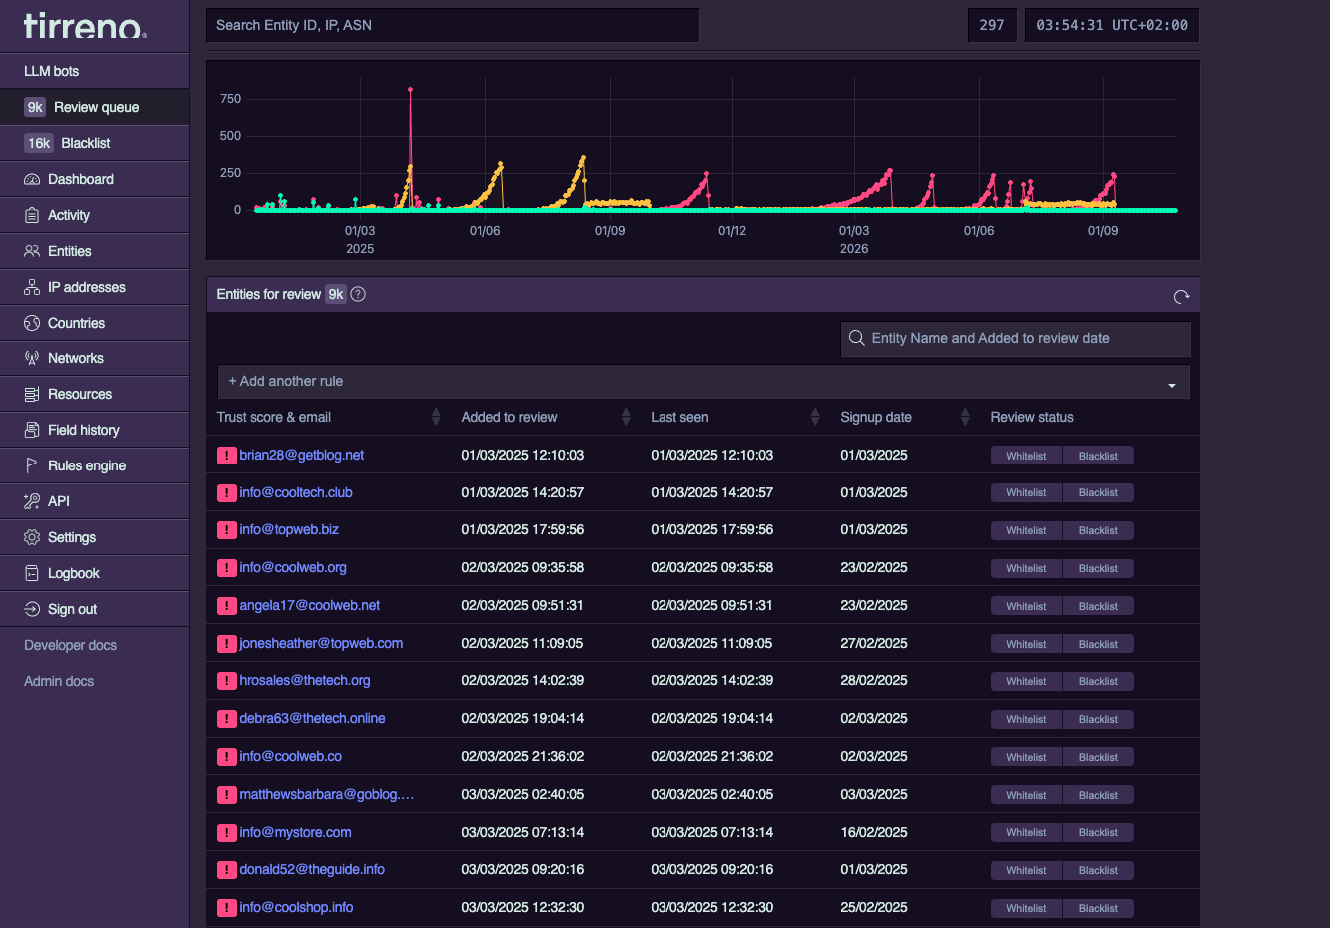
Task: Click the help question mark beside 9k
Action: pos(358,294)
